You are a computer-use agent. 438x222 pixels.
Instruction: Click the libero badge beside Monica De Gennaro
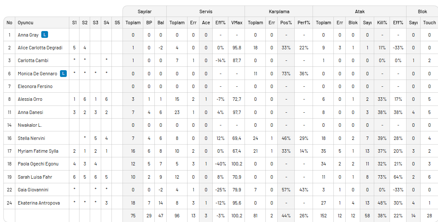[63, 74]
